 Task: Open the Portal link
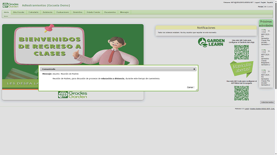(261, 7)
